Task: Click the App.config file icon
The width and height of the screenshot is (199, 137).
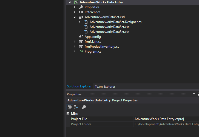Action: coord(81,37)
